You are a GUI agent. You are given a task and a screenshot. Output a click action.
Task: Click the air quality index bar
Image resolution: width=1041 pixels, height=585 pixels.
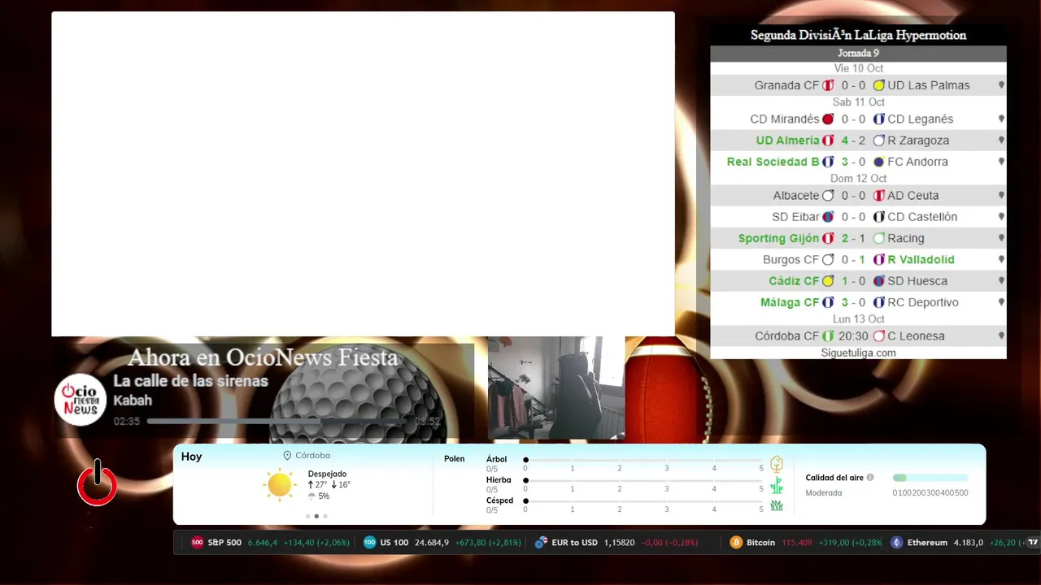tap(930, 478)
